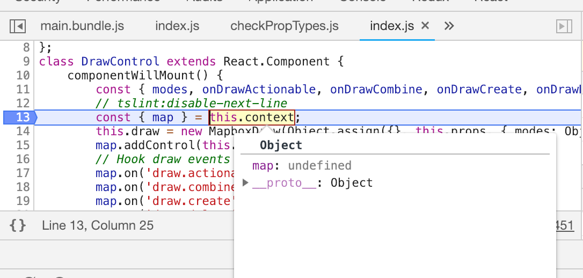
Task: Click the tslint:disable-next-line comment
Action: [192, 104]
